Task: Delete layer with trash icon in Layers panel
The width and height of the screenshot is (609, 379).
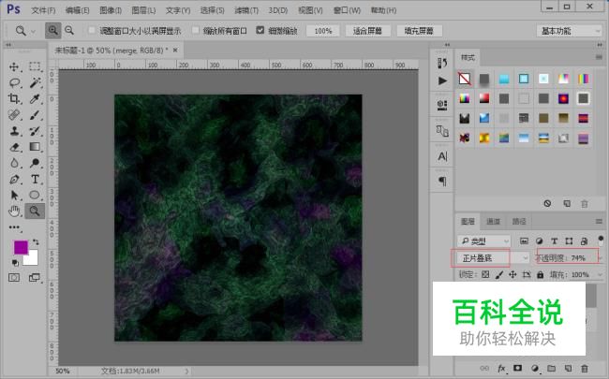Action: click(x=584, y=368)
